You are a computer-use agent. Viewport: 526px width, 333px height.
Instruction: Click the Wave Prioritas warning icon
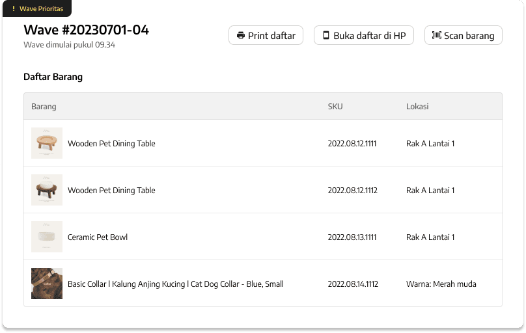point(14,8)
